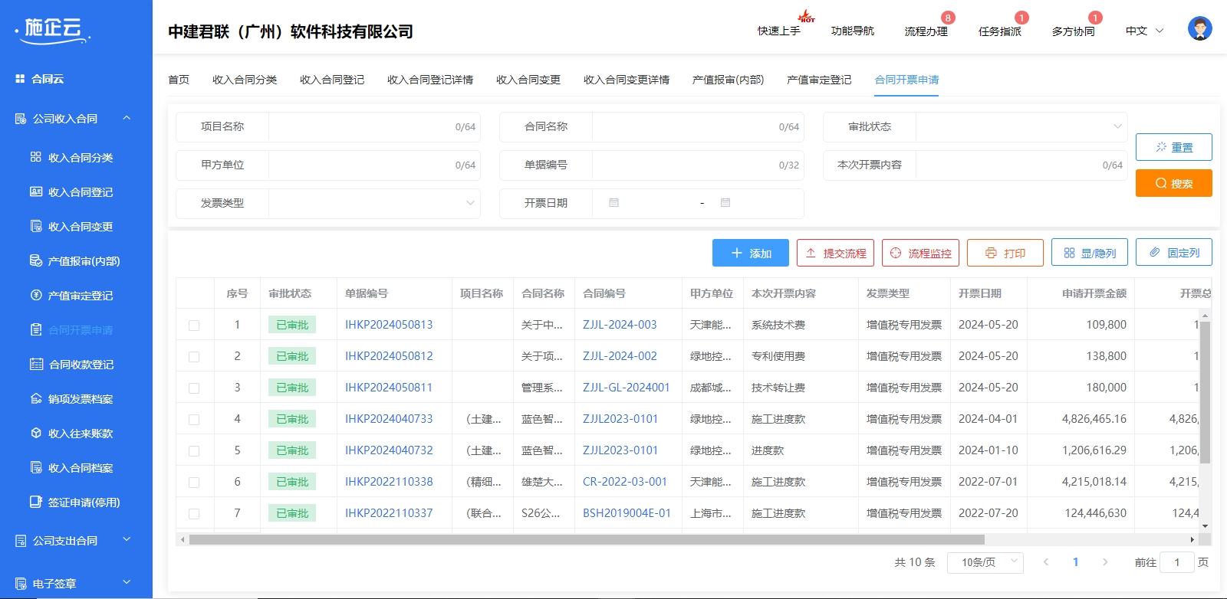Click the 流程监控 button
The width and height of the screenshot is (1227, 599).
(920, 253)
